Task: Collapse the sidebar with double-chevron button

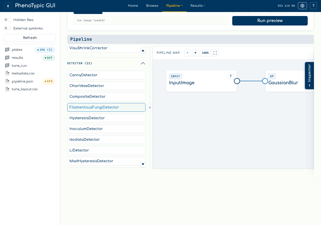Action: tap(8, 6)
